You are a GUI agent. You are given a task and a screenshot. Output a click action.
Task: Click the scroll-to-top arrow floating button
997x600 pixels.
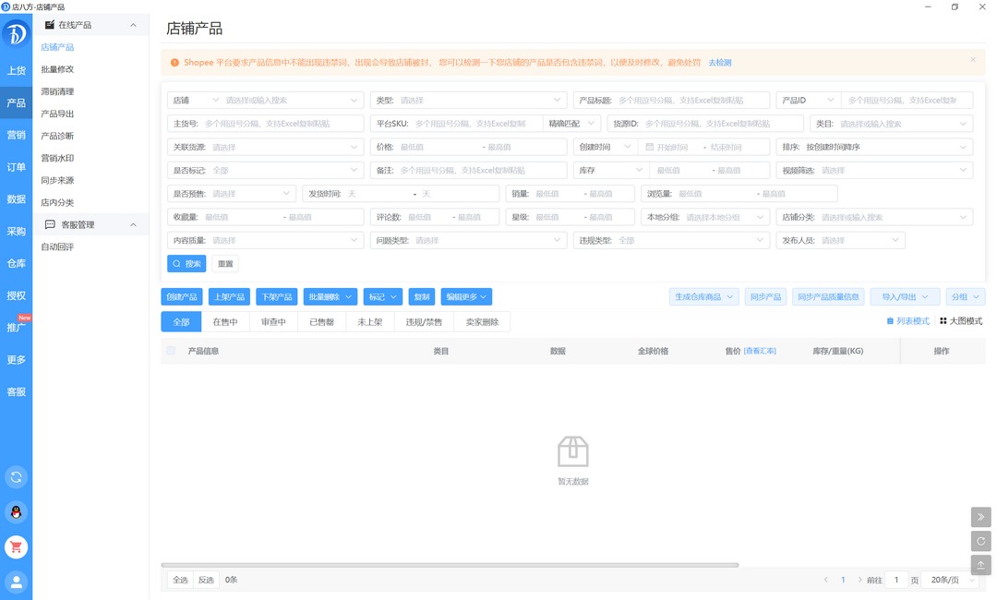980,564
